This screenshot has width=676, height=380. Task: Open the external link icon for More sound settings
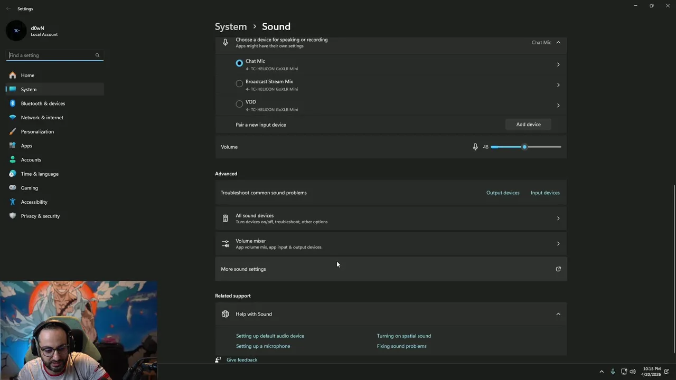tap(558, 269)
